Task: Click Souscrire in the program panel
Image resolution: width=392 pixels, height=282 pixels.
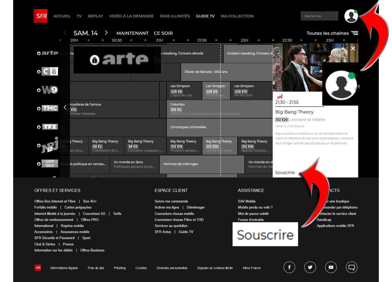Action: click(x=285, y=172)
